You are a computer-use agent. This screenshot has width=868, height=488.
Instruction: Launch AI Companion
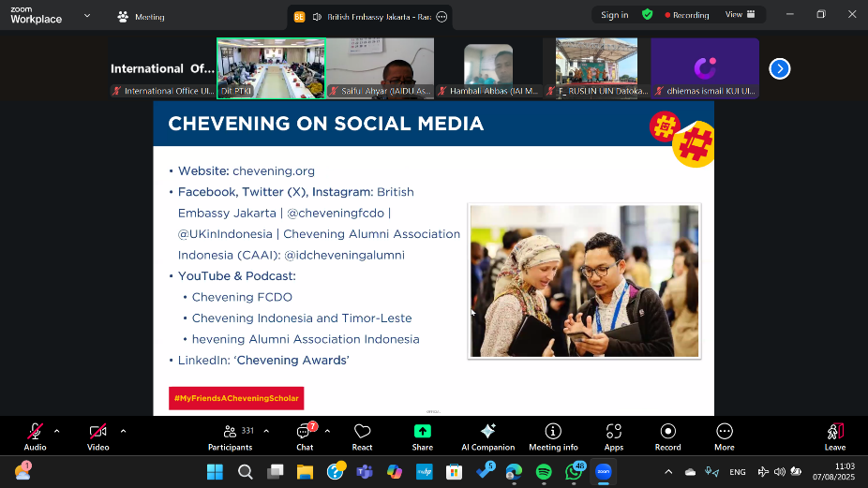(487, 436)
